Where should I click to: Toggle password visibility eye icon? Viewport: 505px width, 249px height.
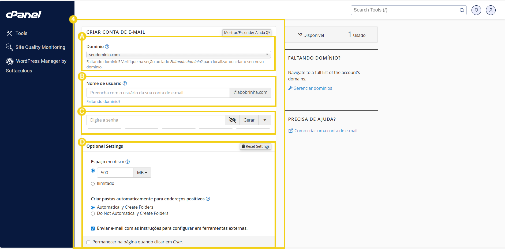[233, 120]
